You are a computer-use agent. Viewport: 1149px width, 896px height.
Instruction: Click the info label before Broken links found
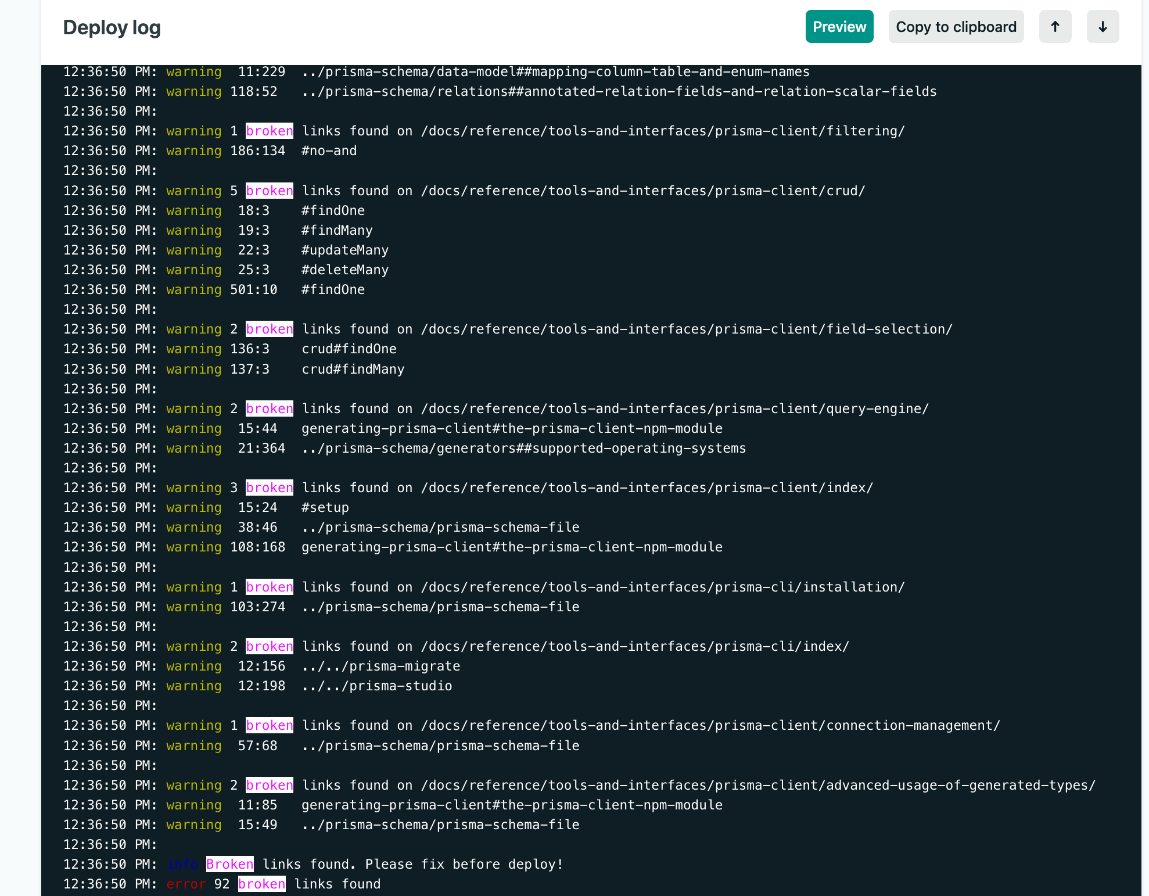point(184,864)
